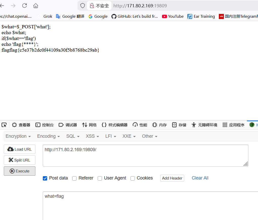258x220 pixels.
Task: Open the YouTube bookmark
Action: (173, 16)
